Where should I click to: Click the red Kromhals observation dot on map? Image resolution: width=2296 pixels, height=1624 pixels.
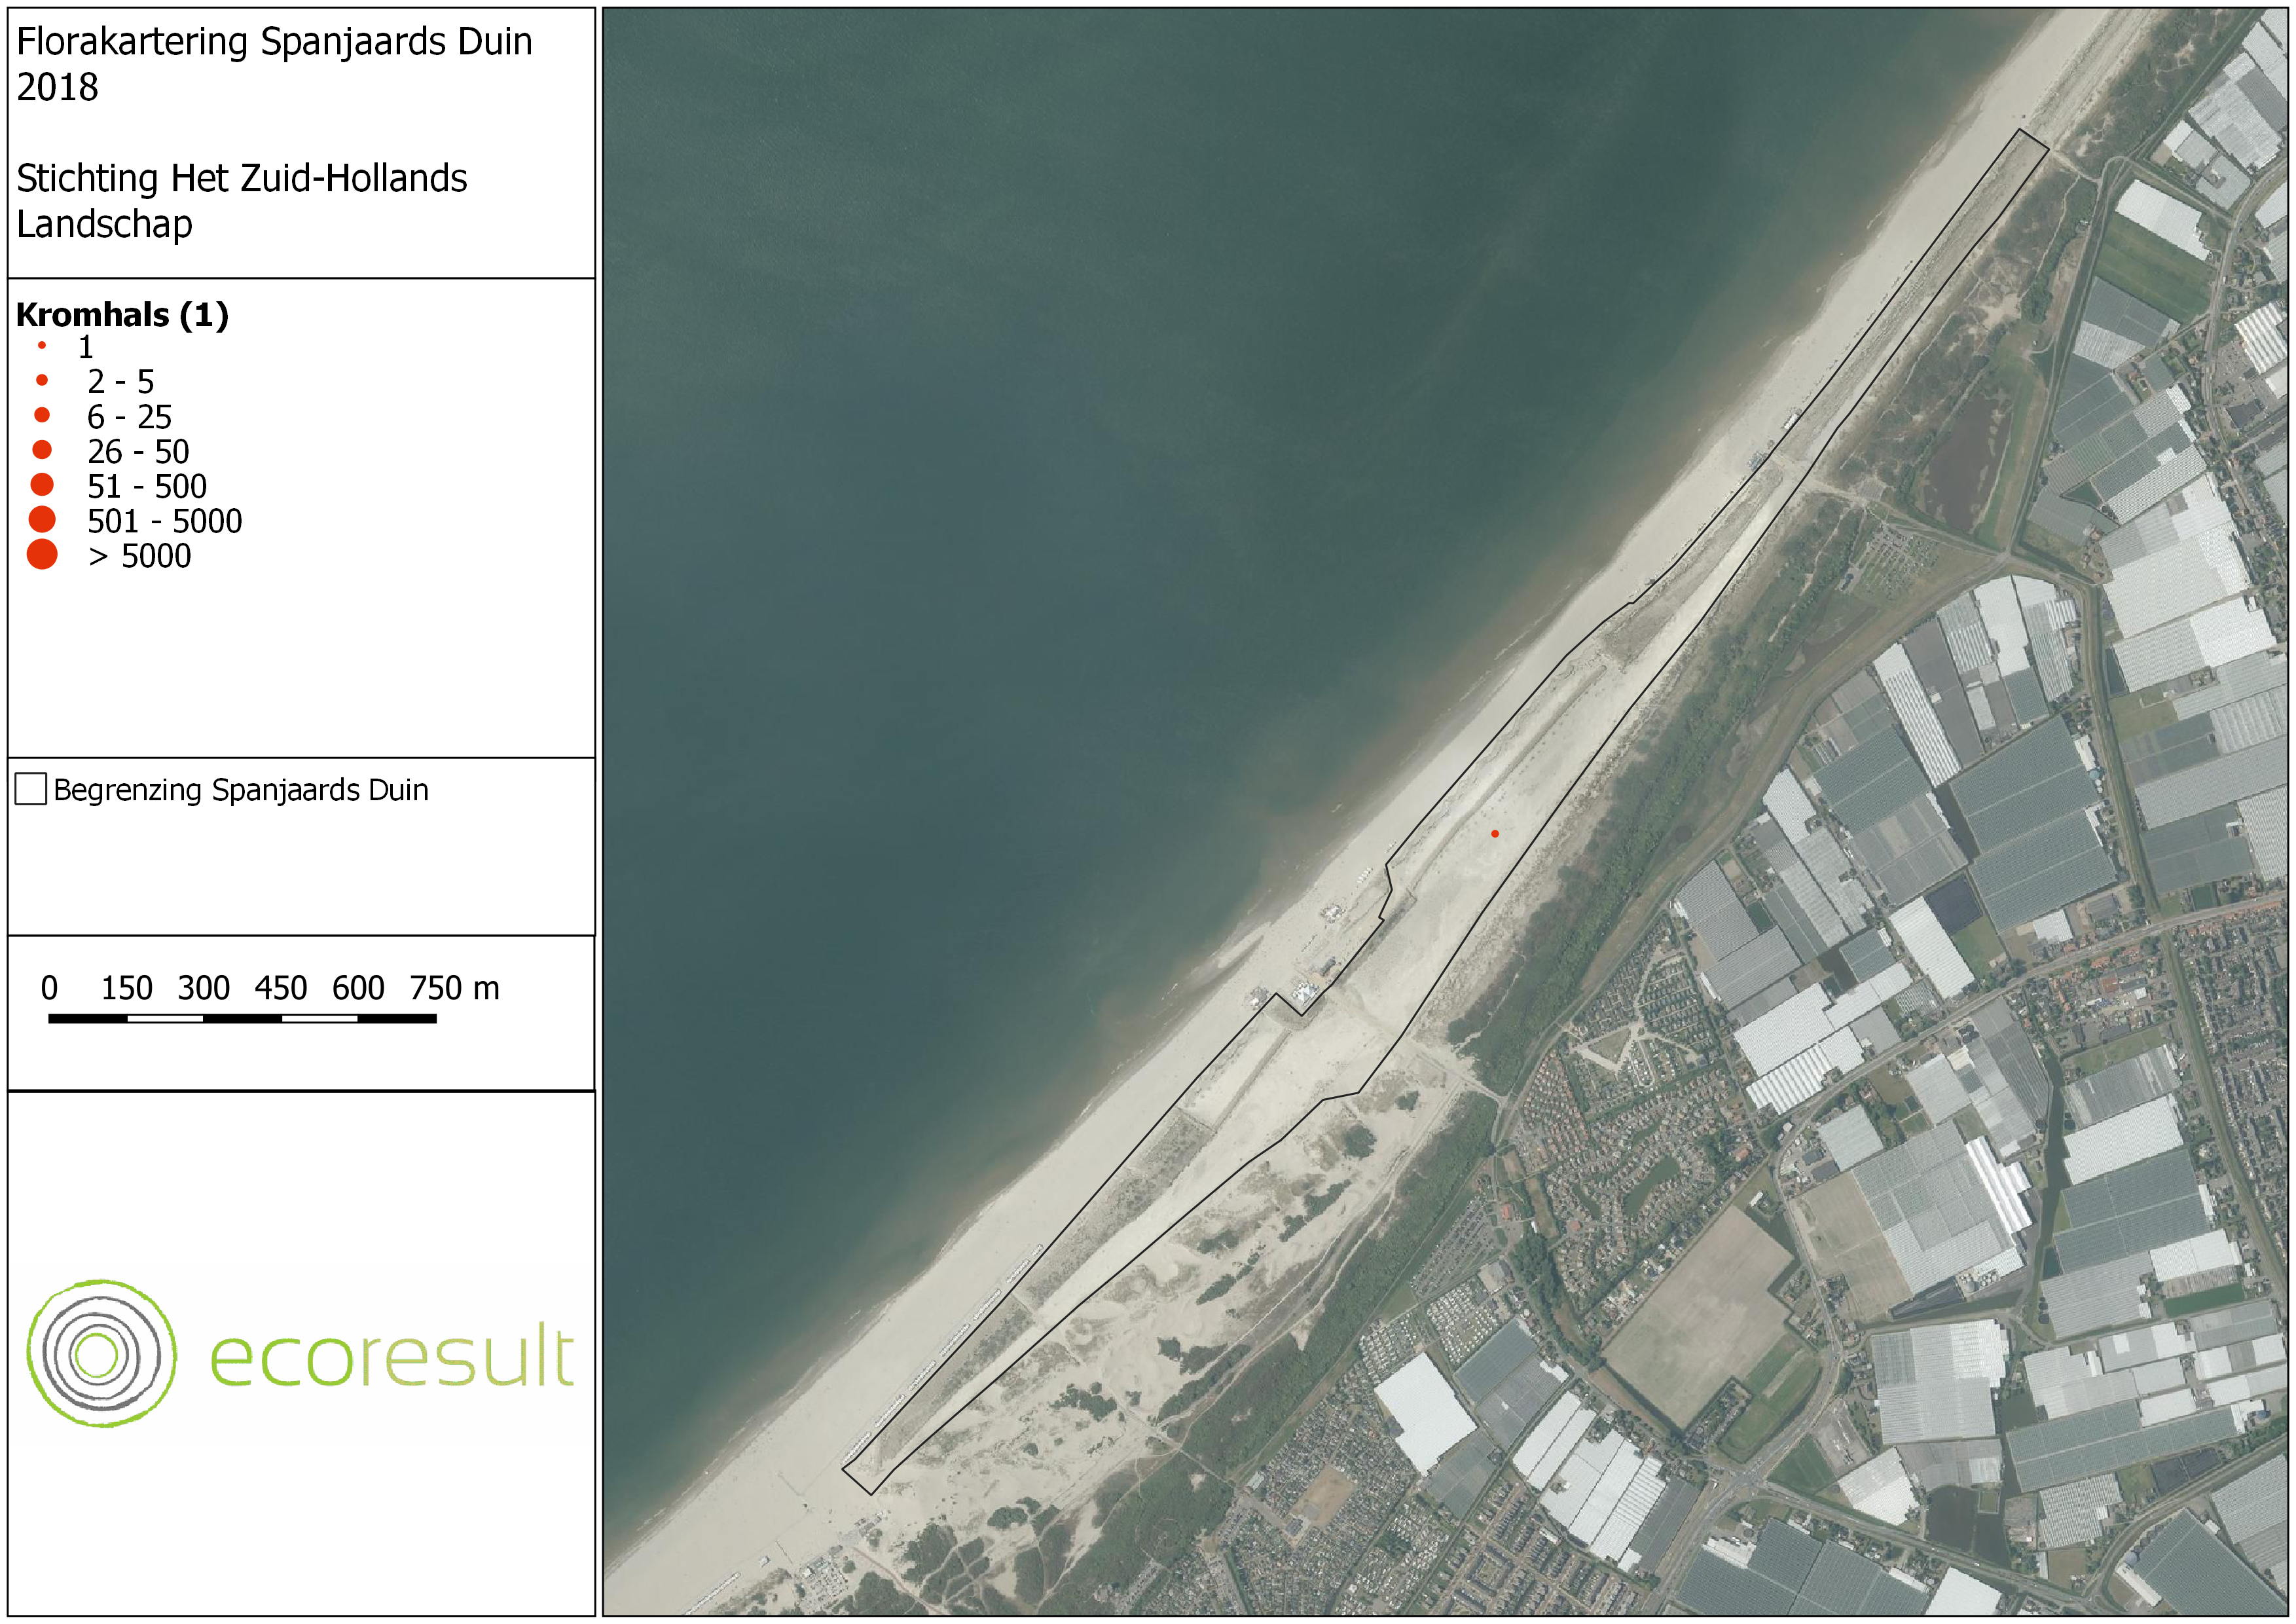click(1495, 833)
